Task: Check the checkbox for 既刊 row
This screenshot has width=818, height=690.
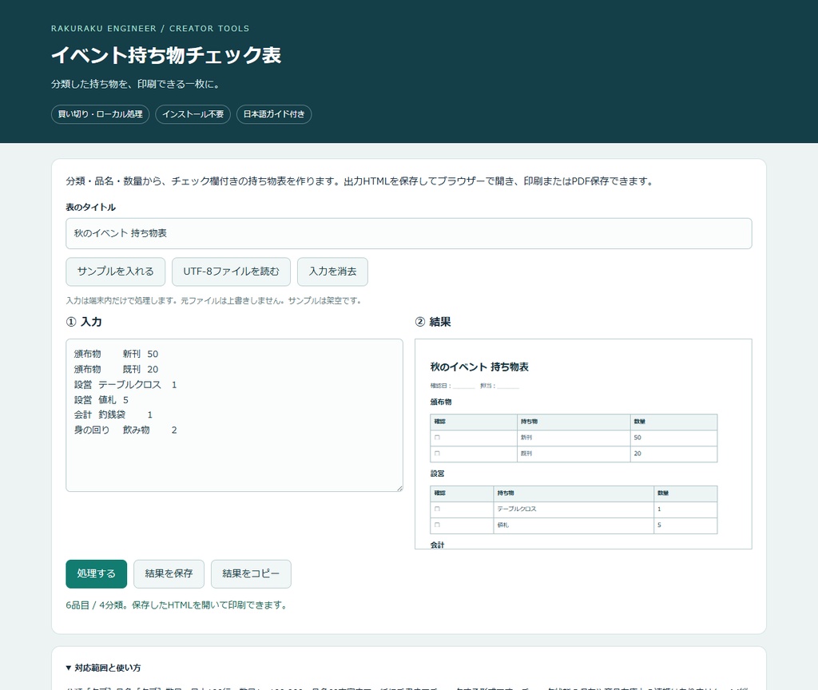Action: pos(437,454)
